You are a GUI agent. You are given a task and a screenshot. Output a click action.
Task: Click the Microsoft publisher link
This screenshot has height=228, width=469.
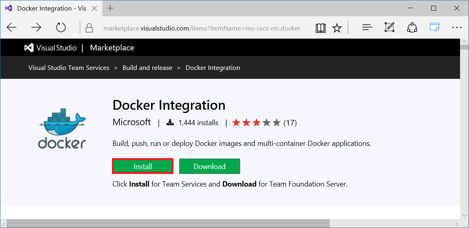[x=131, y=122]
